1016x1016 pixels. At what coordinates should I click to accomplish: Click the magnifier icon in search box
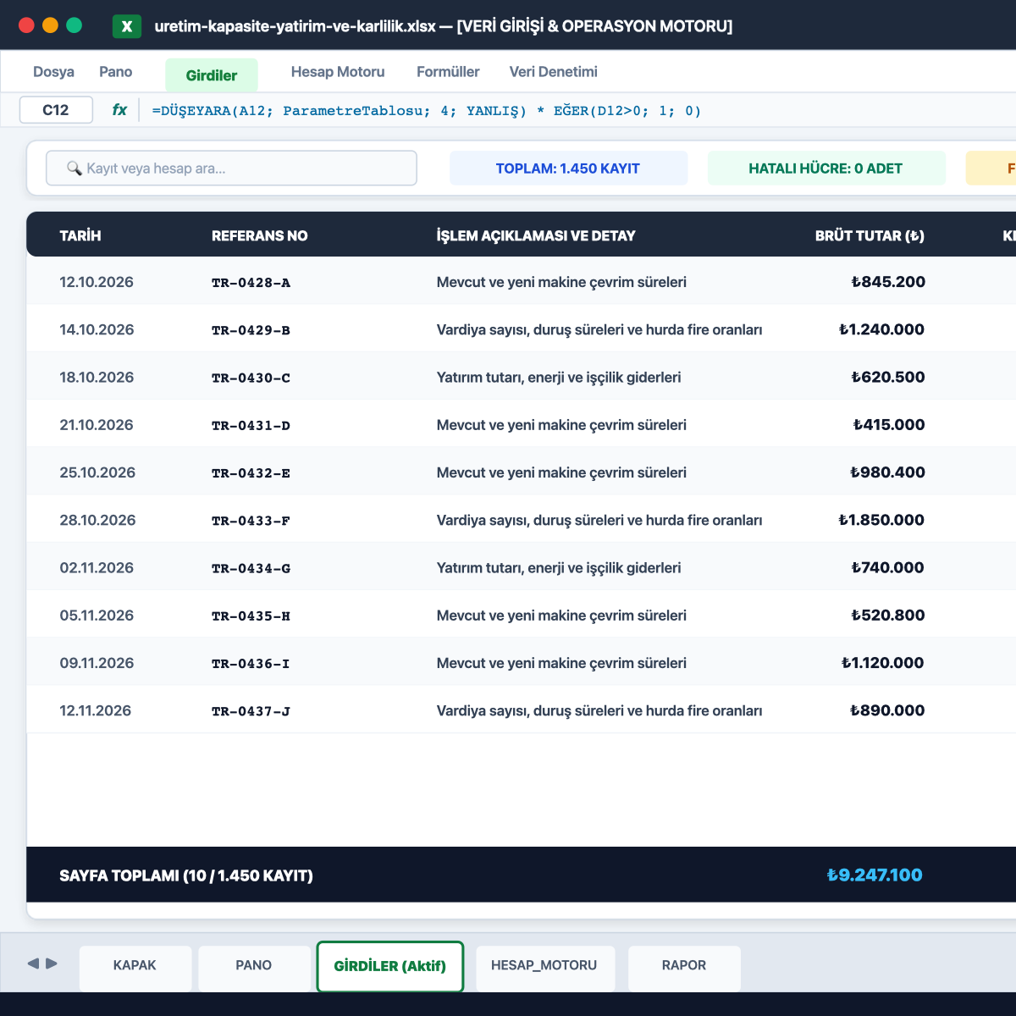pyautogui.click(x=75, y=168)
